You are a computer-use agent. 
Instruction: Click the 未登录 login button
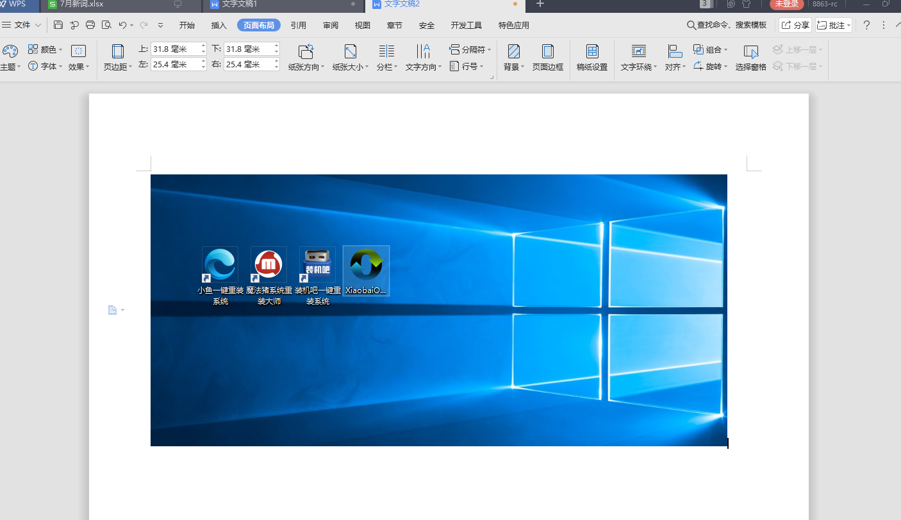pos(786,4)
